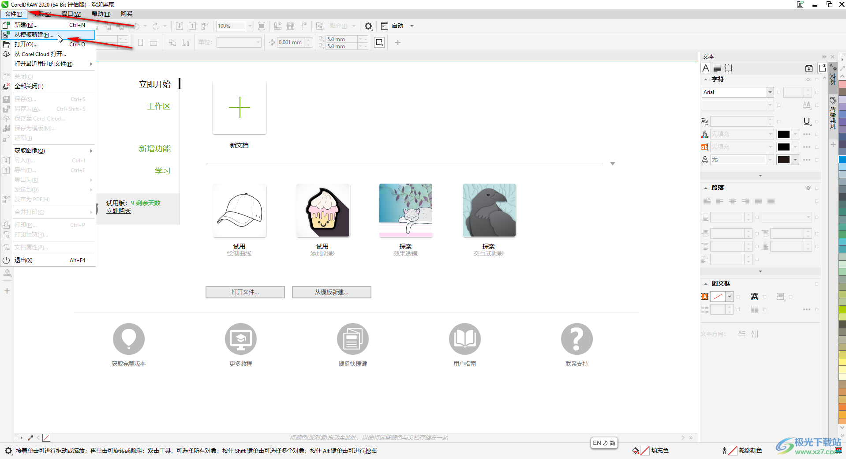Click the Contact Support question mark icon

[577, 339]
